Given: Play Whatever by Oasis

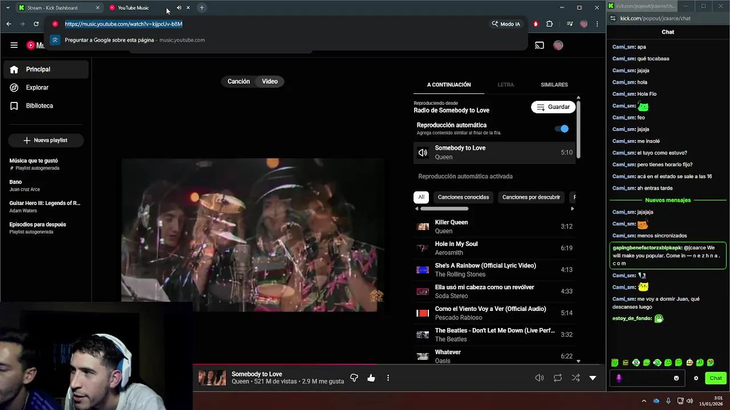Looking at the screenshot, I should tap(494, 356).
